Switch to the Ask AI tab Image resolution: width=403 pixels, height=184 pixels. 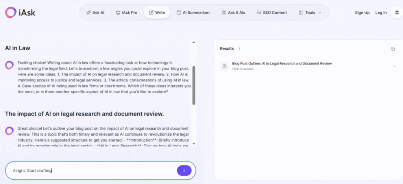[95, 13]
